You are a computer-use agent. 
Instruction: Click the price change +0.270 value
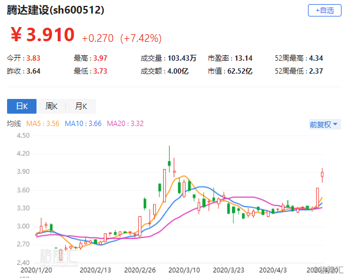98,38
